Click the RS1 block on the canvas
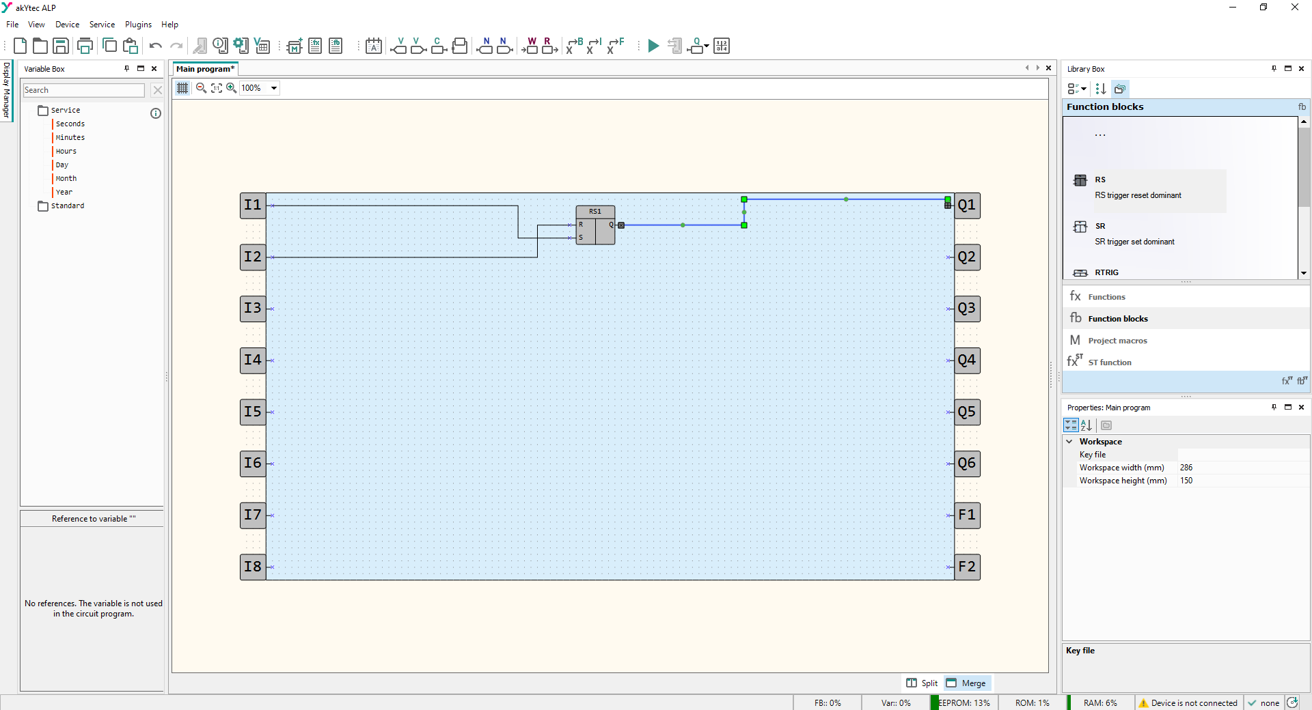The height and width of the screenshot is (710, 1312). click(x=595, y=225)
